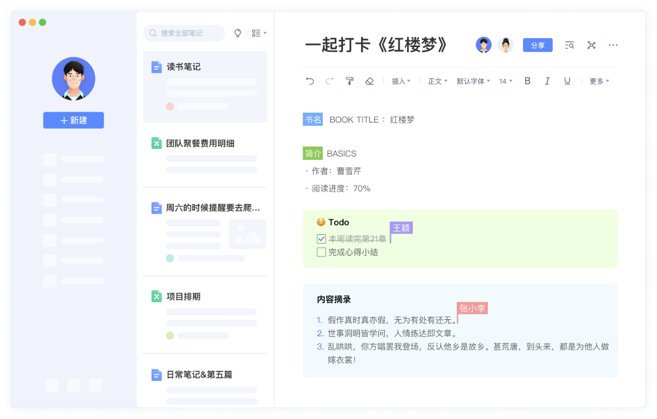Screen dimensions: 657x419
Task: Click the clear formatting eraser icon
Action: pyautogui.click(x=369, y=81)
